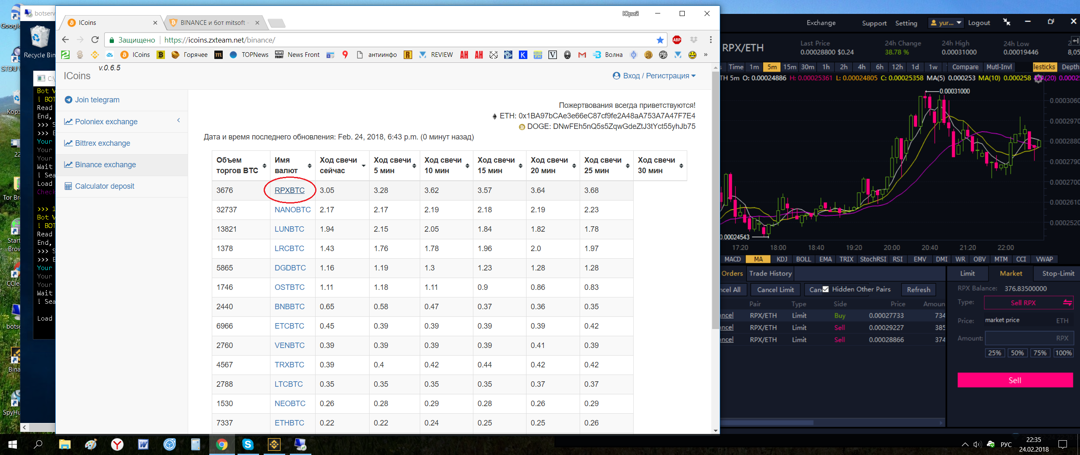The height and width of the screenshot is (455, 1080).
Task: Reload the ICoins page
Action: tap(95, 40)
